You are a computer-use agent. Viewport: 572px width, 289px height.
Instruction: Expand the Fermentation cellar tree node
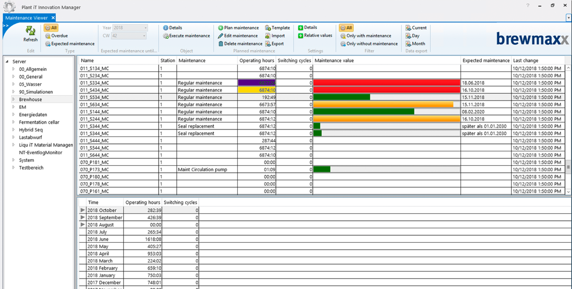(13, 122)
